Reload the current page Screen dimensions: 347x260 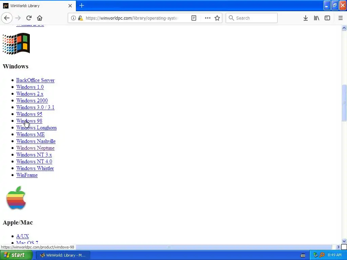coord(29,18)
